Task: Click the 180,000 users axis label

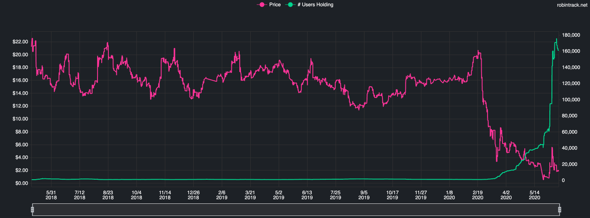Action: 571,35
